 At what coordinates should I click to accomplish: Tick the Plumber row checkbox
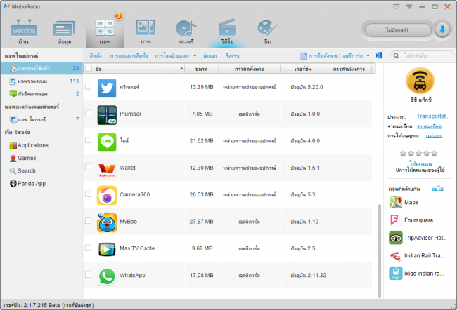(x=89, y=113)
